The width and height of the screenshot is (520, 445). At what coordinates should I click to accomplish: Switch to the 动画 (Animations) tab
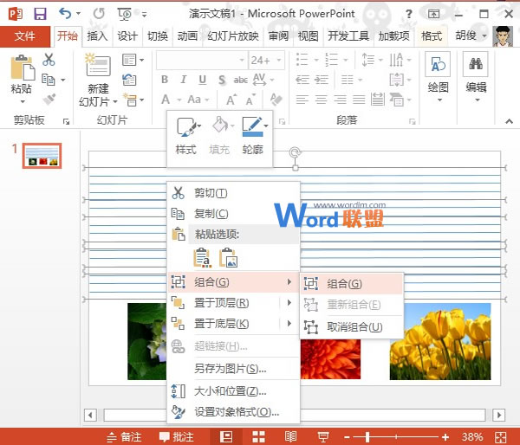coord(188,36)
